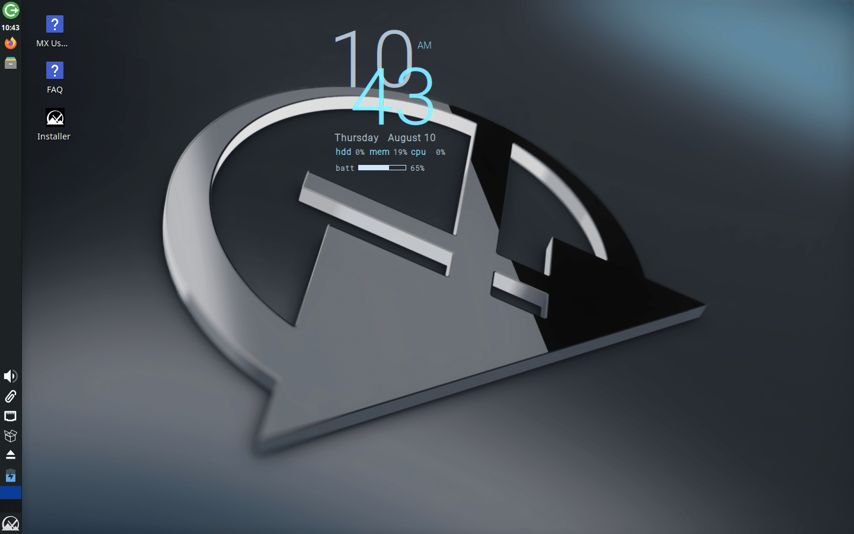Open the FAQ desktop shortcut

click(x=55, y=78)
